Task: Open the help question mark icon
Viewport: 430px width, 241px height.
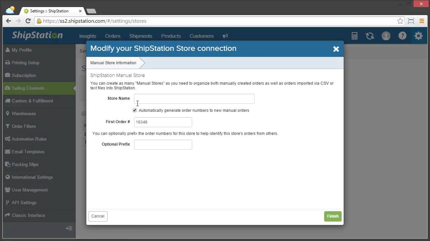Action: (402, 36)
